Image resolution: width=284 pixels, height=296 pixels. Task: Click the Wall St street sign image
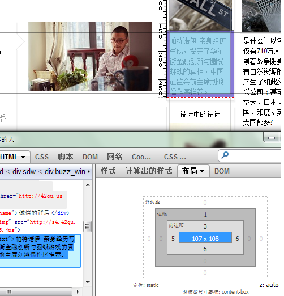coord(200,15)
